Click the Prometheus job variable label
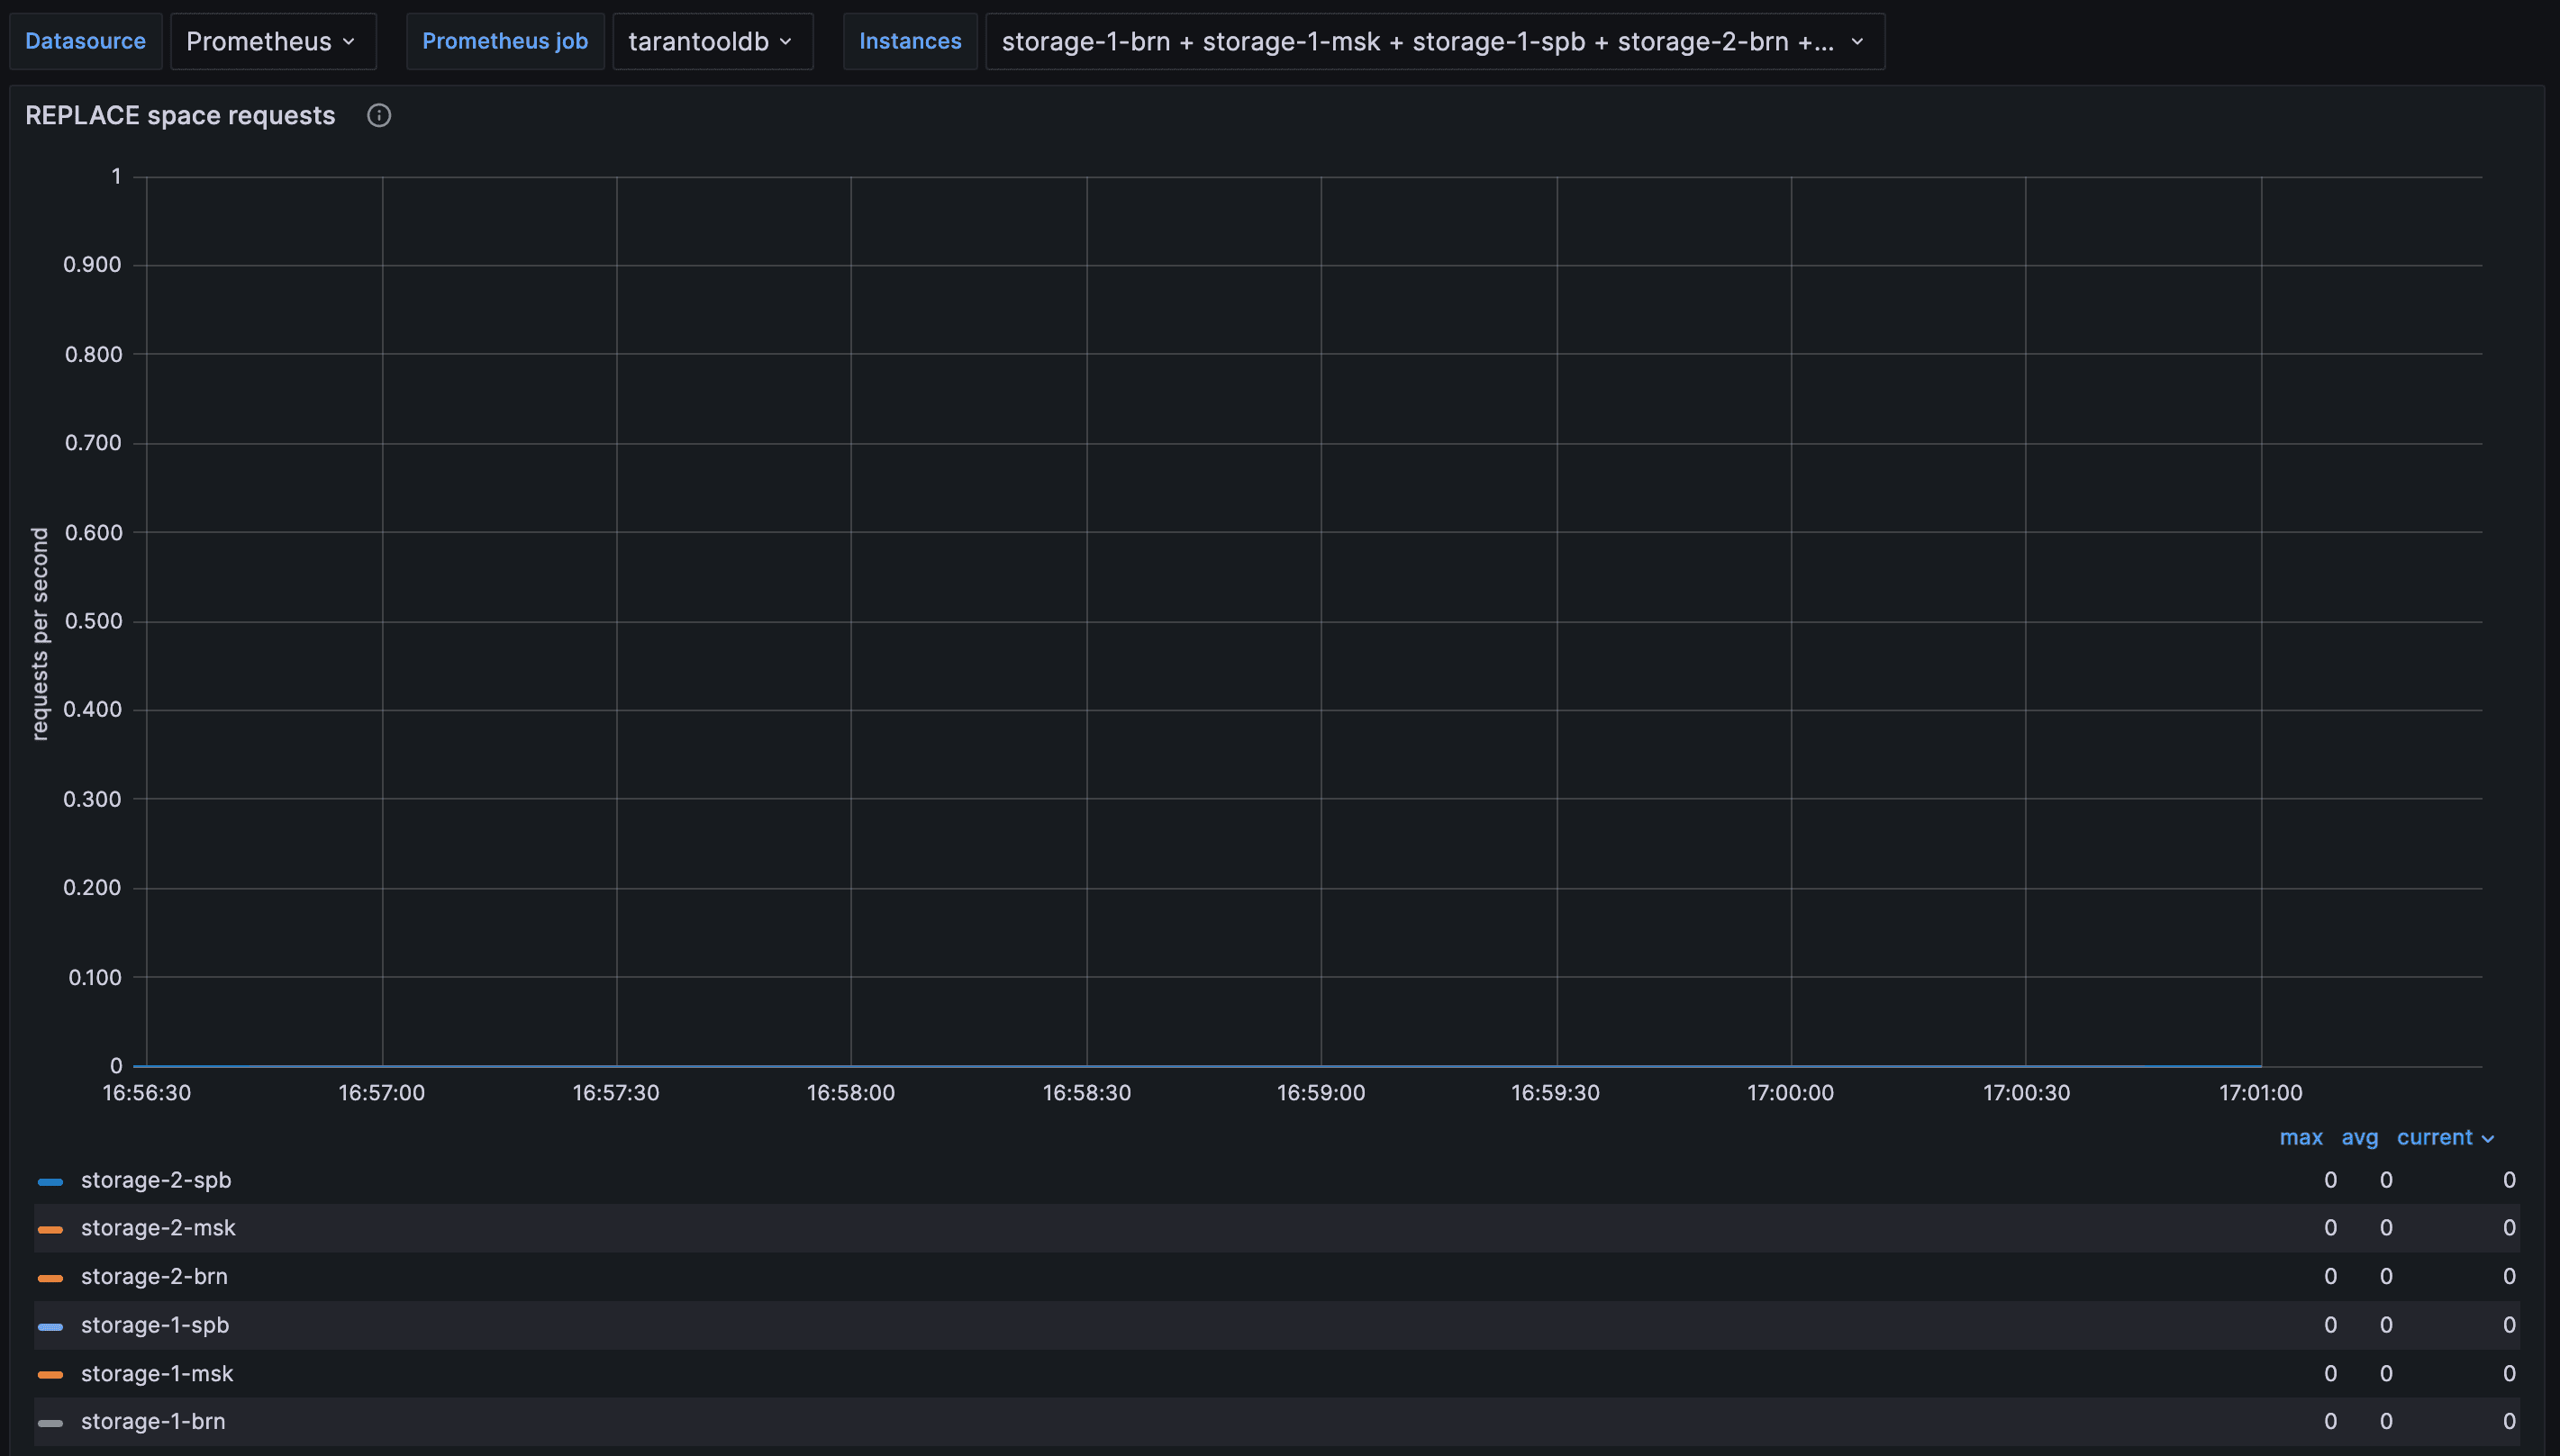2560x1456 pixels. click(x=505, y=41)
